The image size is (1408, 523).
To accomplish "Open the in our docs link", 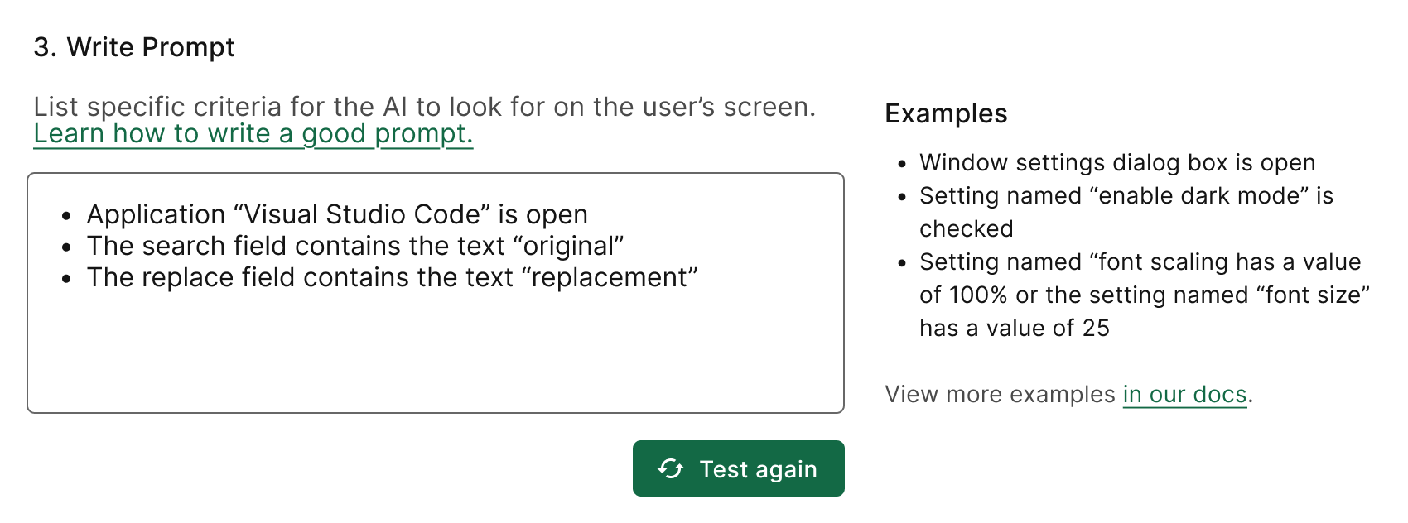I will point(1184,394).
